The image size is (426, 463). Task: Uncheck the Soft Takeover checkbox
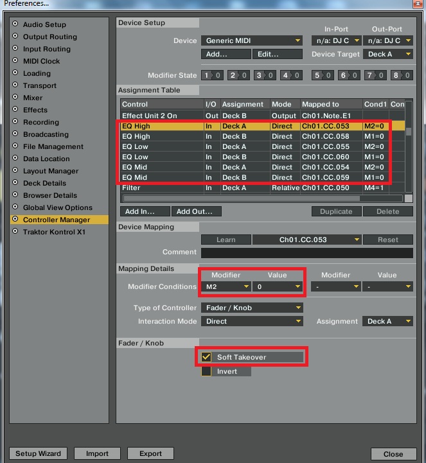coord(206,357)
